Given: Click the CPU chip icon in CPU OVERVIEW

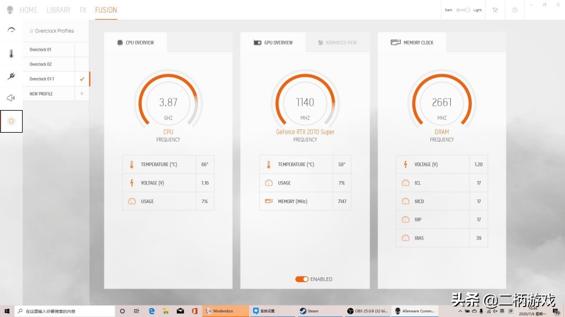Looking at the screenshot, I should click(x=120, y=42).
